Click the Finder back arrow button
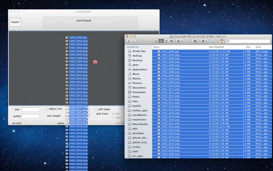Image resolution: width=273 pixels, height=171 pixels. (129, 41)
